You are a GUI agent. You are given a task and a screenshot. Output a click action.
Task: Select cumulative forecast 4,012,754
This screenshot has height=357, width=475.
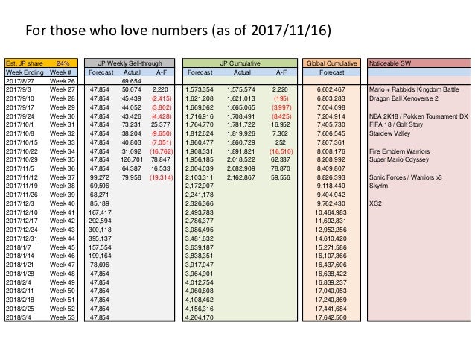point(200,282)
